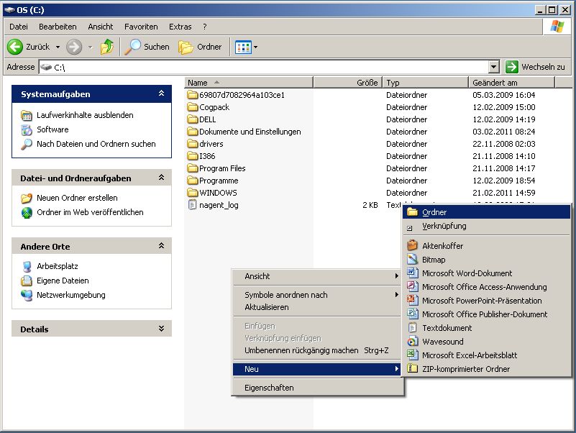Click the Netzwerkumgebung icon
Screen dimensions: 576x433
click(x=27, y=295)
